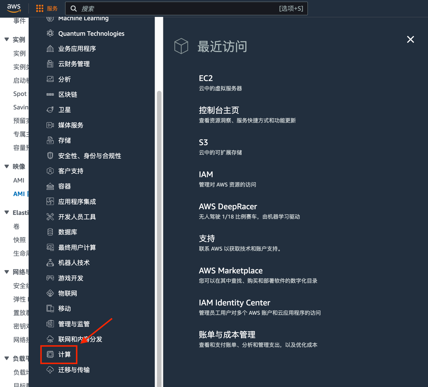Click the search magnifier icon
The width and height of the screenshot is (428, 387).
74,8
